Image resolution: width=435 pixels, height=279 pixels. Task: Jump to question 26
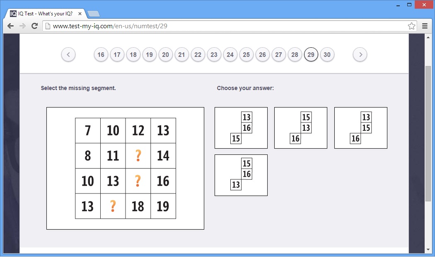262,54
